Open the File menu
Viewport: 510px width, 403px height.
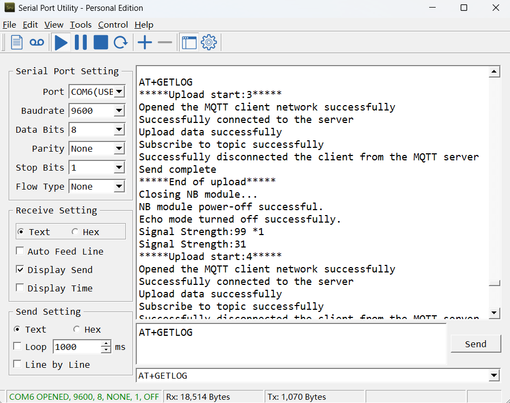click(9, 25)
